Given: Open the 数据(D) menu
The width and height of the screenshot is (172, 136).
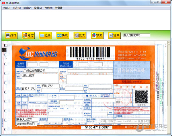Looking at the screenshot, I should [27, 8].
